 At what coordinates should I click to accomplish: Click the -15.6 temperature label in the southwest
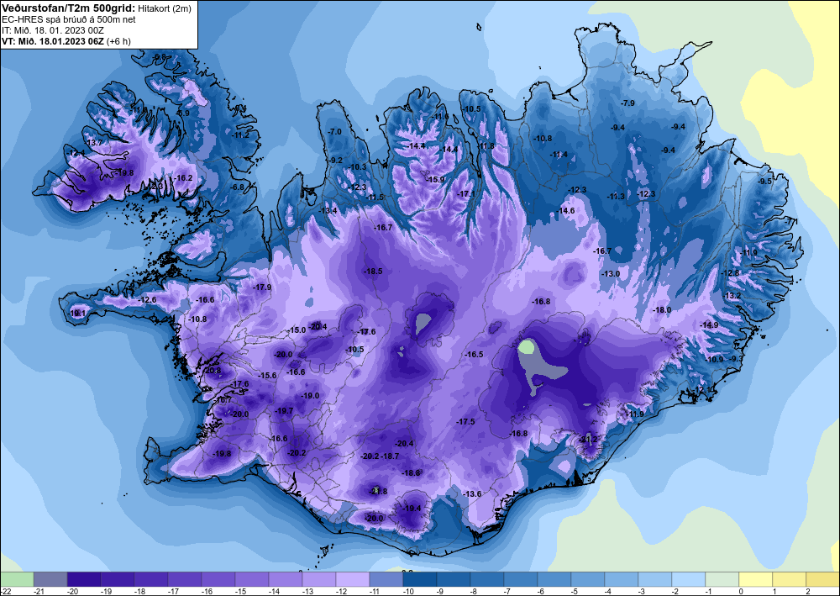267,375
